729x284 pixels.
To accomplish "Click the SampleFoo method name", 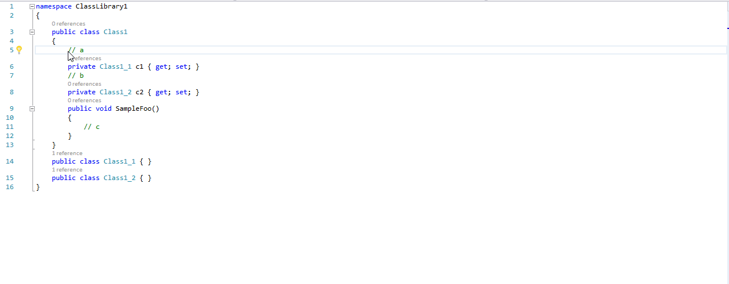I will [135, 108].
